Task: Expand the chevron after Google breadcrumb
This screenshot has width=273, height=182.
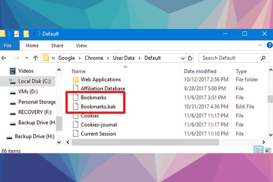Action: point(80,58)
